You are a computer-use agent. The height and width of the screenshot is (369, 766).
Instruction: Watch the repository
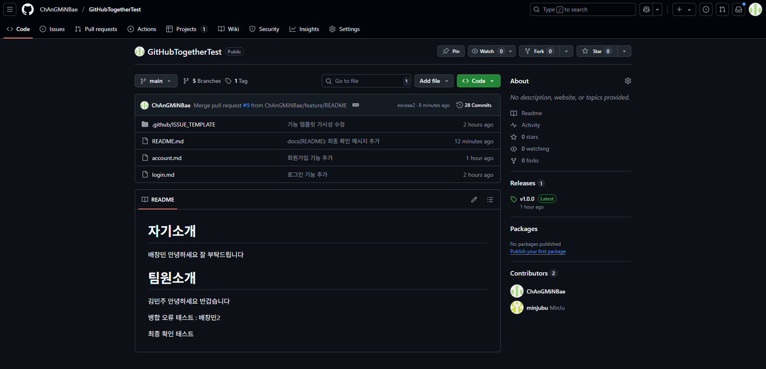point(487,51)
